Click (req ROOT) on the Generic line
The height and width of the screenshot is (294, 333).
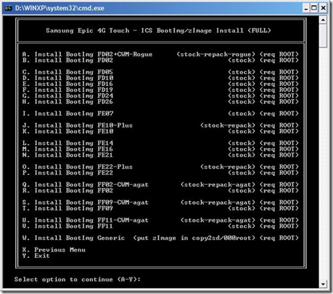279,238
